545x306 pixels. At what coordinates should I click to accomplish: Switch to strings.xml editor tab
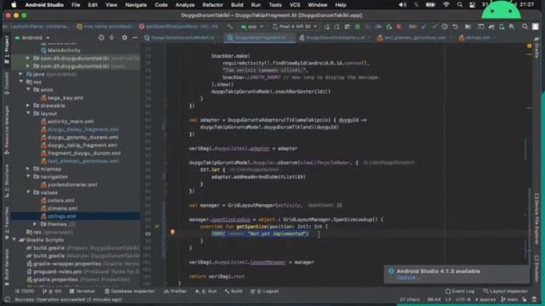click(x=478, y=37)
